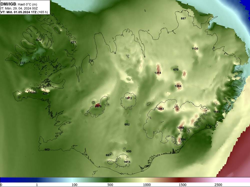Click the colorbar label 1500
Viewport: 250px width, 187px height.
[182, 185]
